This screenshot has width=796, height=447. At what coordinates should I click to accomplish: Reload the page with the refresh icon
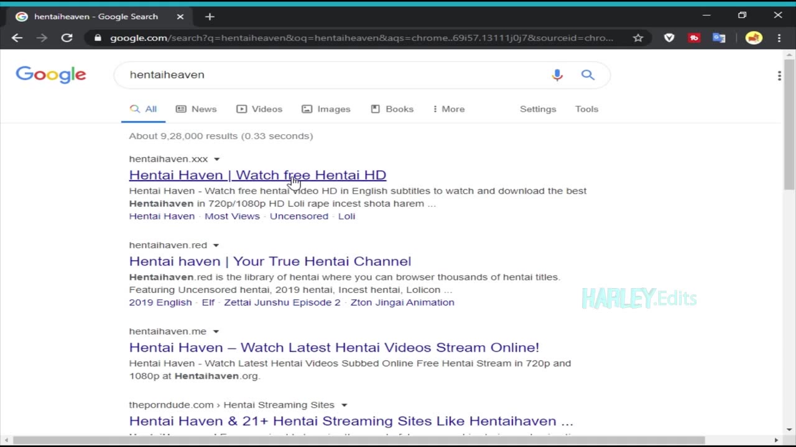(67, 38)
